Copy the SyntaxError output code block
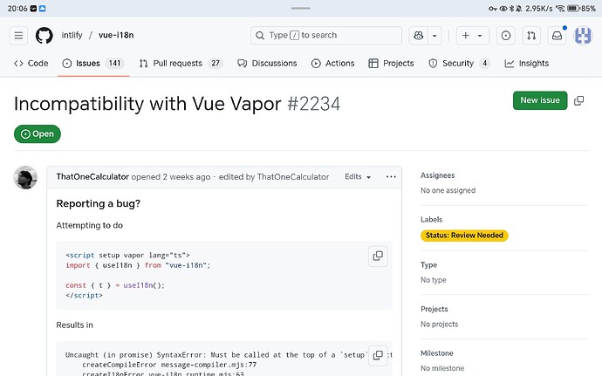Image resolution: width=602 pixels, height=376 pixels. (x=378, y=355)
